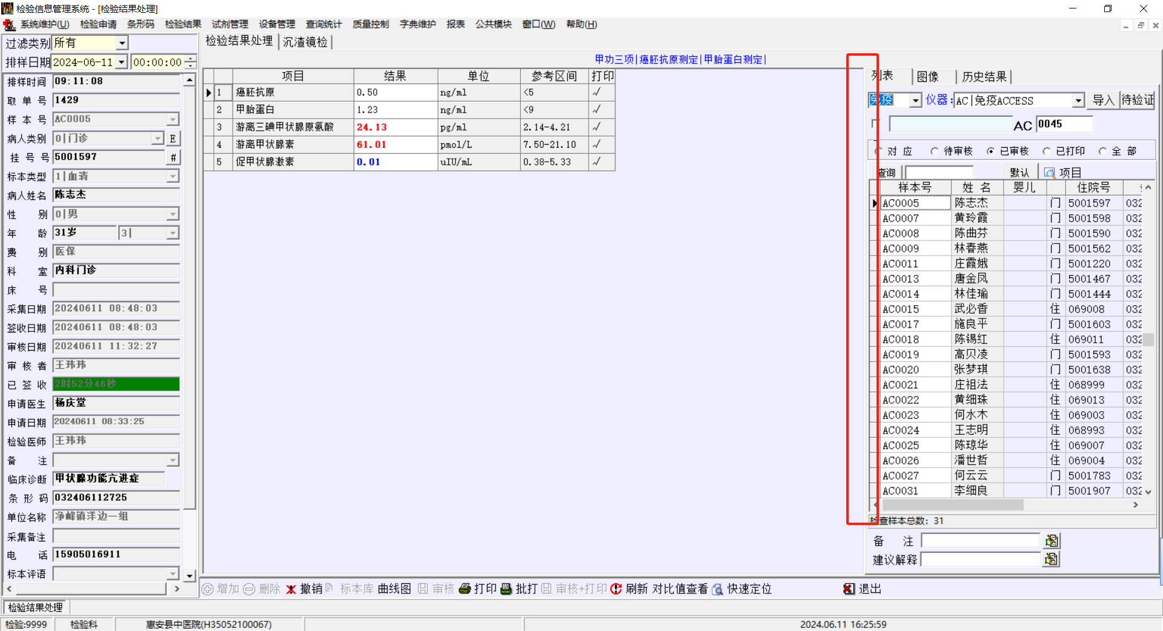Click the 对比值查看 button

(680, 589)
